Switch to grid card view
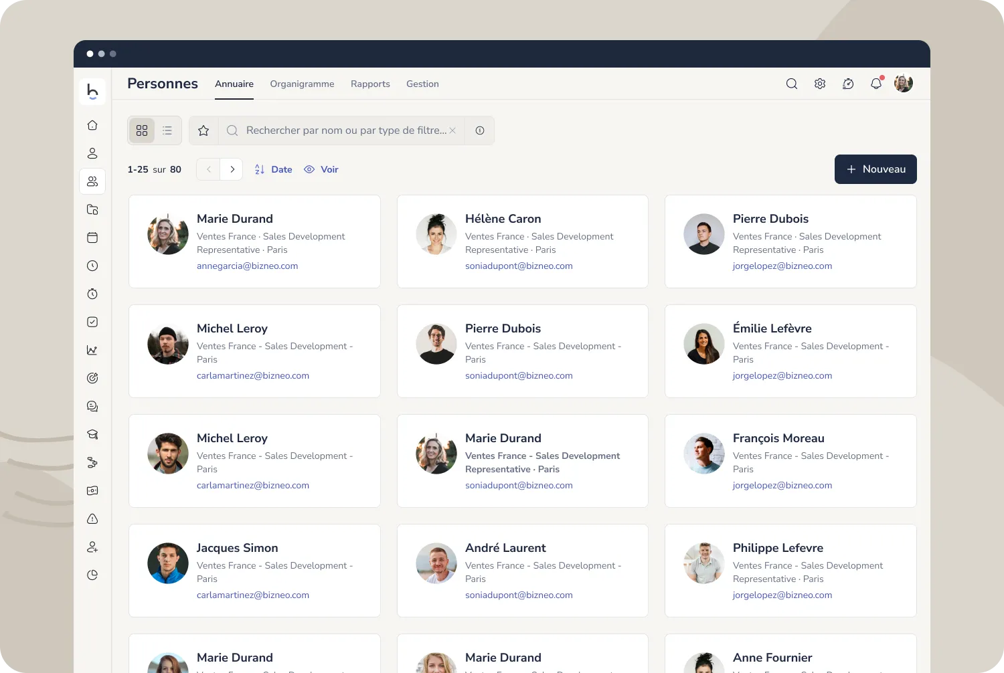 coord(142,130)
